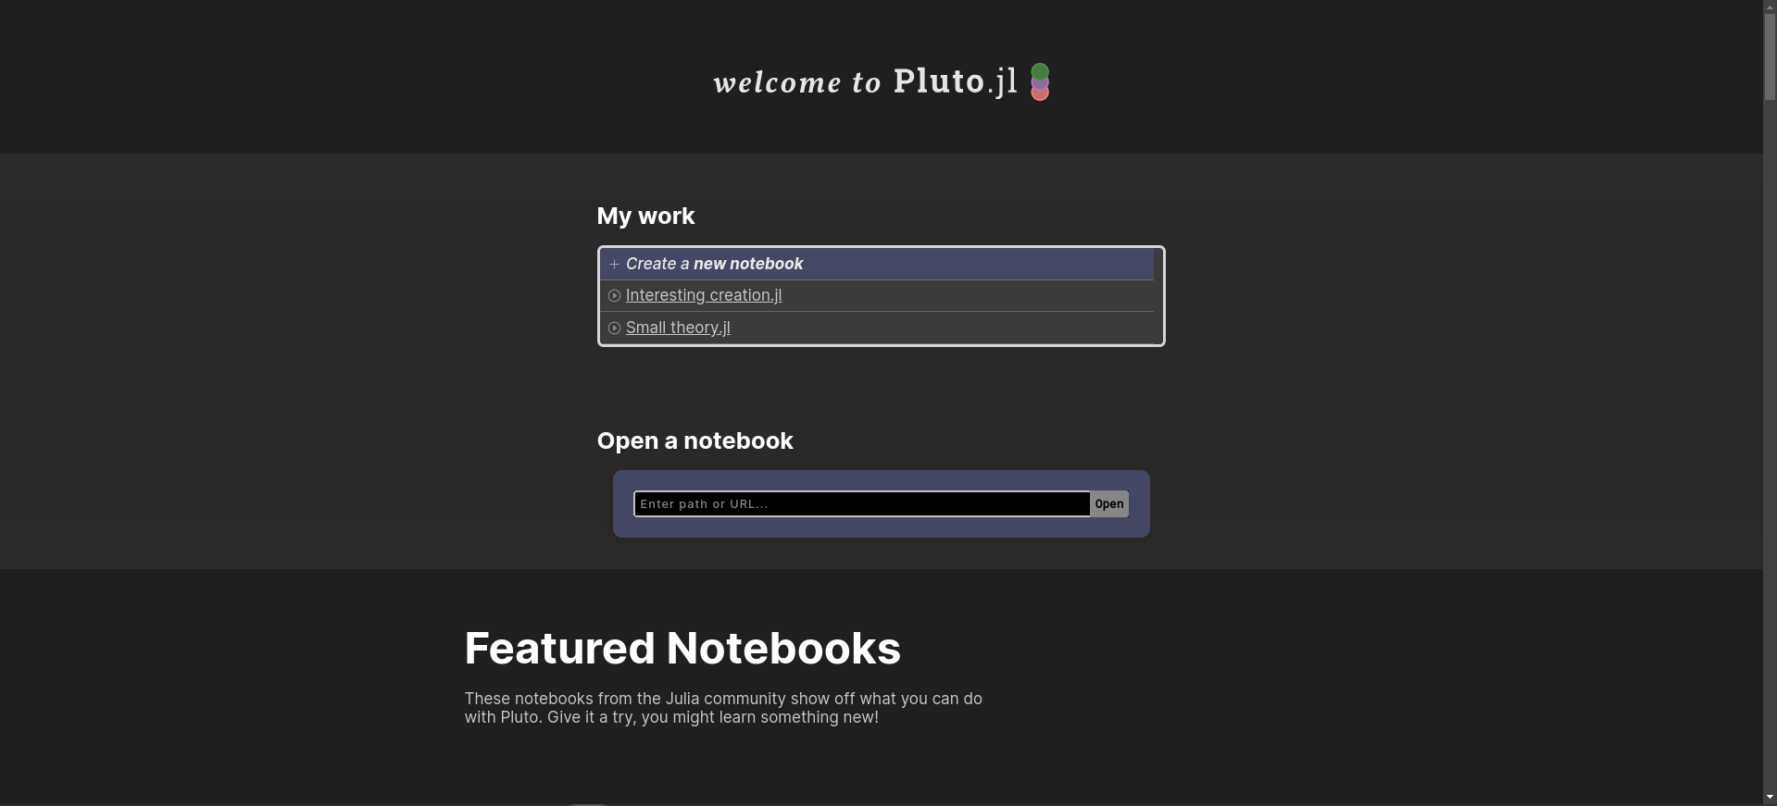
Task: Click the Julia community description paragraph
Action: (x=723, y=708)
